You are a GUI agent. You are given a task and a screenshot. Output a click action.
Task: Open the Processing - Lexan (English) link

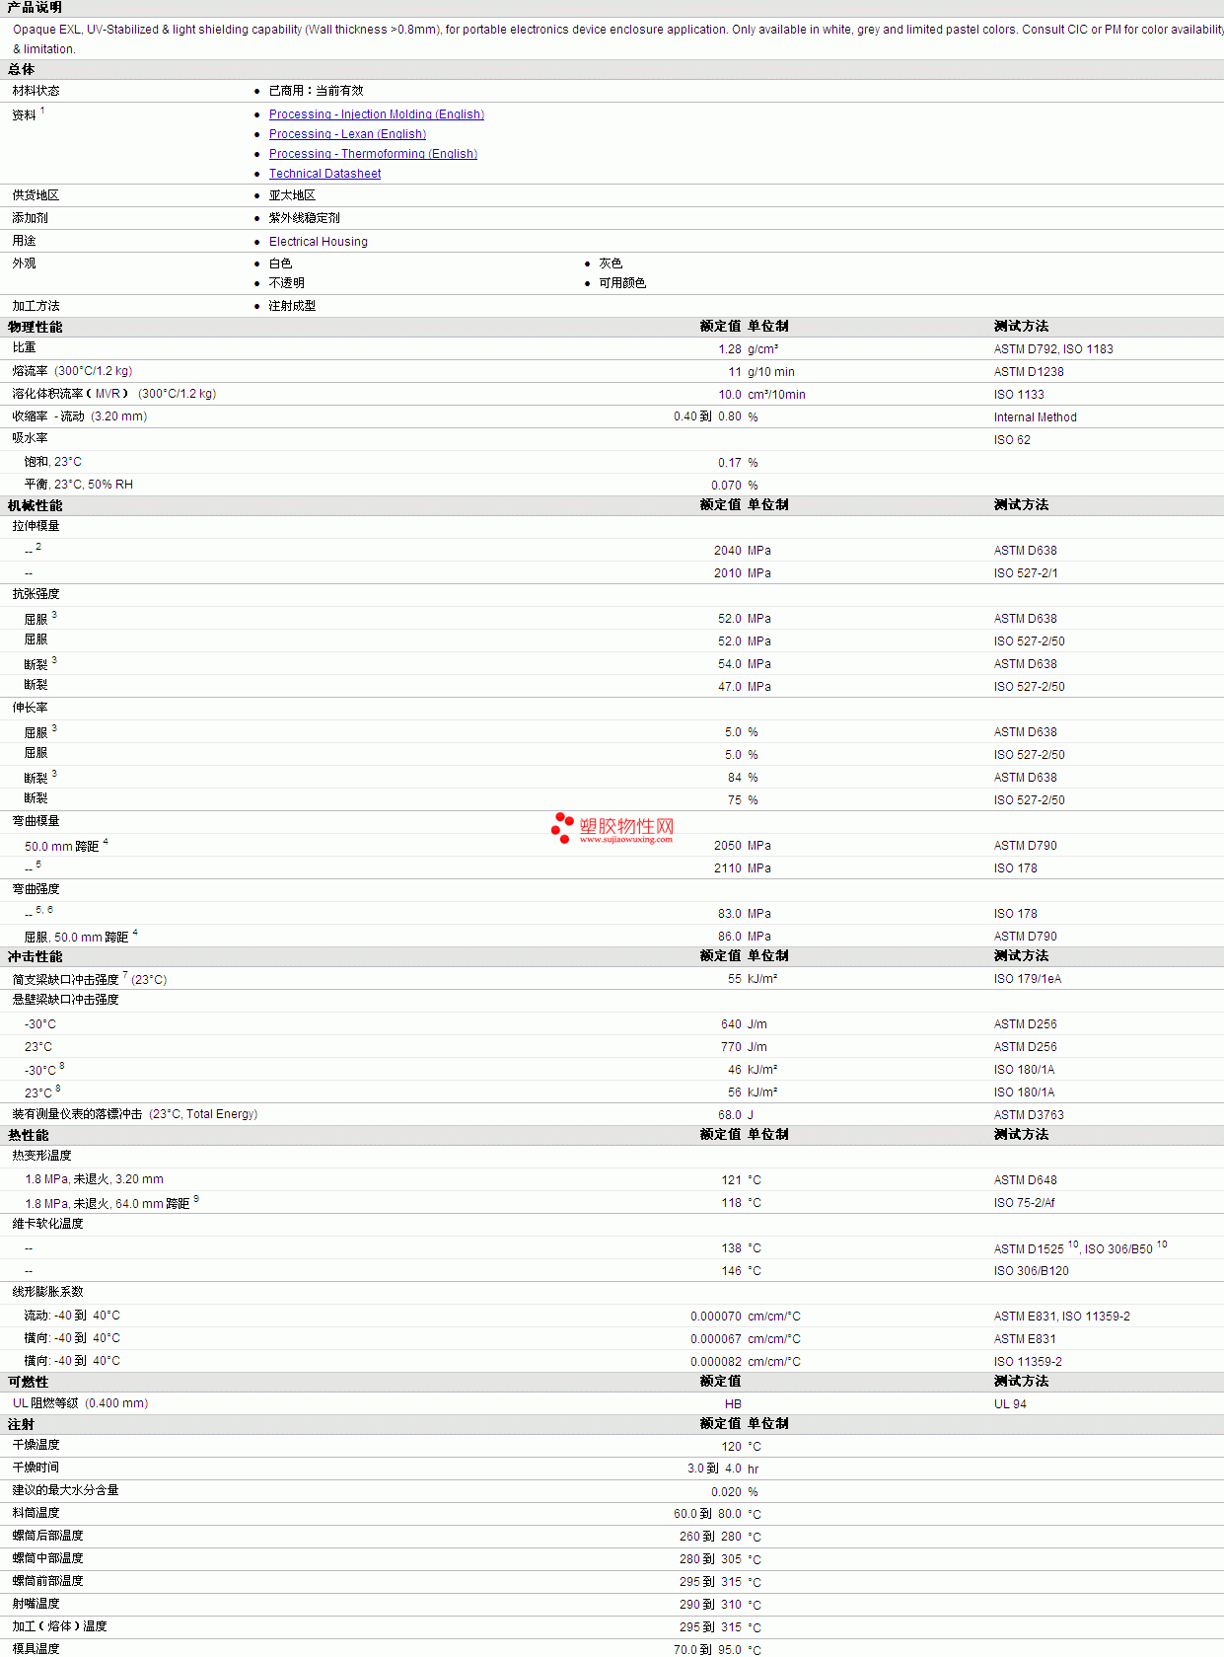[x=347, y=134]
